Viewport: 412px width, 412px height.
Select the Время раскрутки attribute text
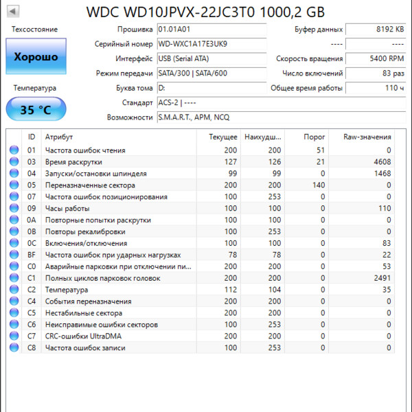(x=73, y=162)
